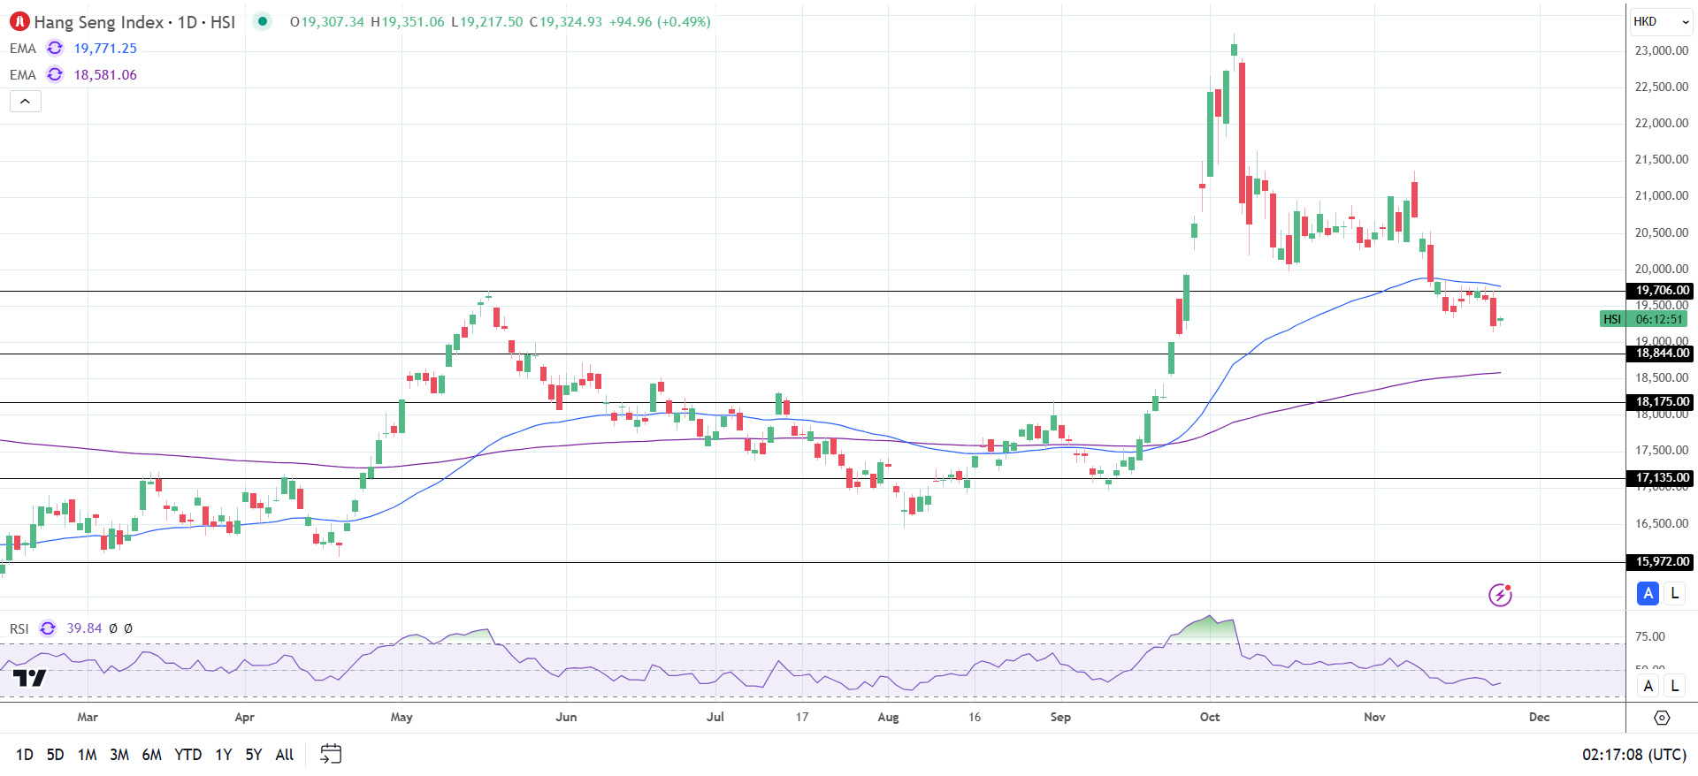Click the TradingView logo
The image size is (1698, 776).
[29, 678]
